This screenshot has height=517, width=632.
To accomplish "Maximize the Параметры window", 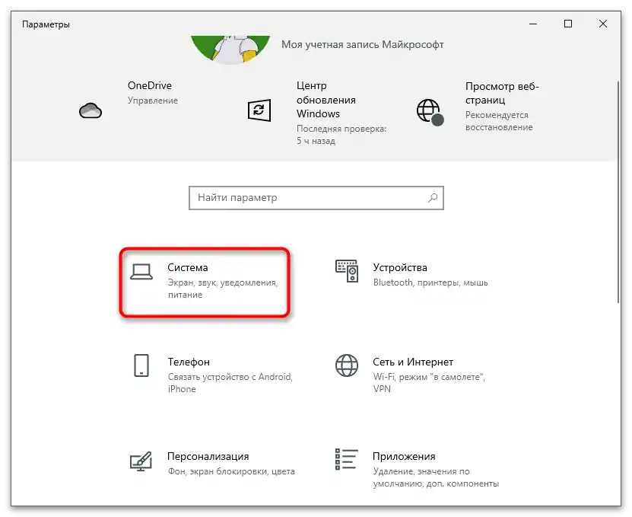I will pyautogui.click(x=568, y=24).
